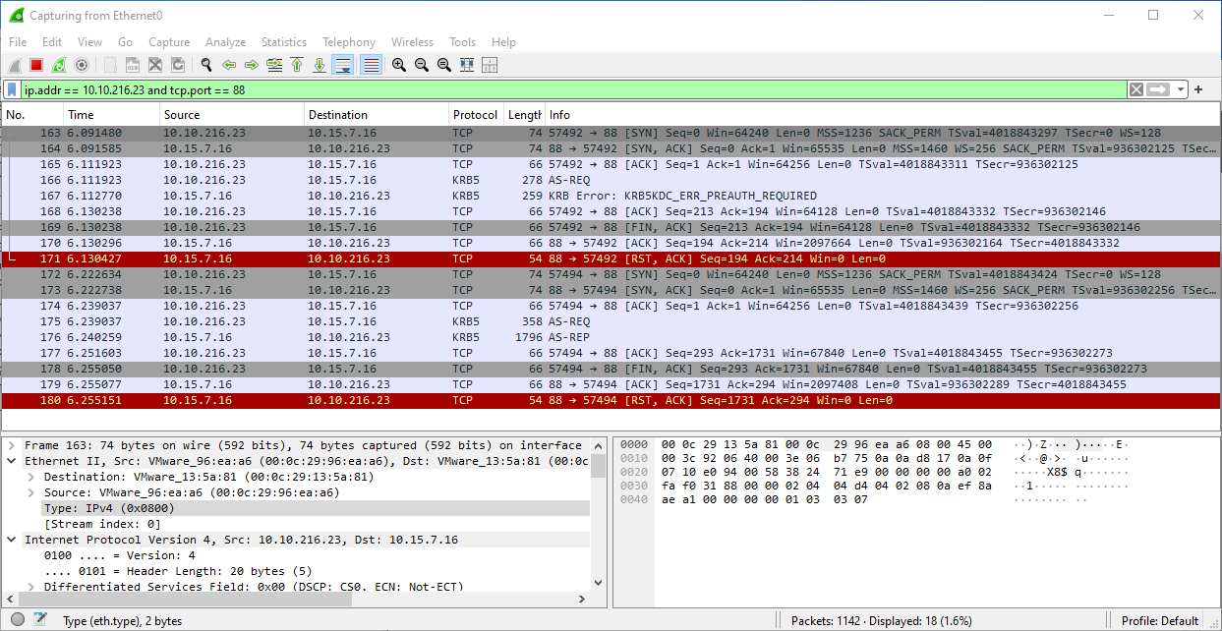Sort packets by the Protocol column
Image resolution: width=1222 pixels, height=631 pixels.
click(476, 115)
